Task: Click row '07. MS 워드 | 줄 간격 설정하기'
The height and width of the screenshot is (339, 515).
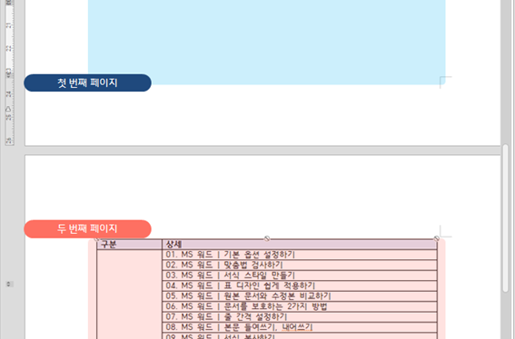Action: click(x=300, y=317)
